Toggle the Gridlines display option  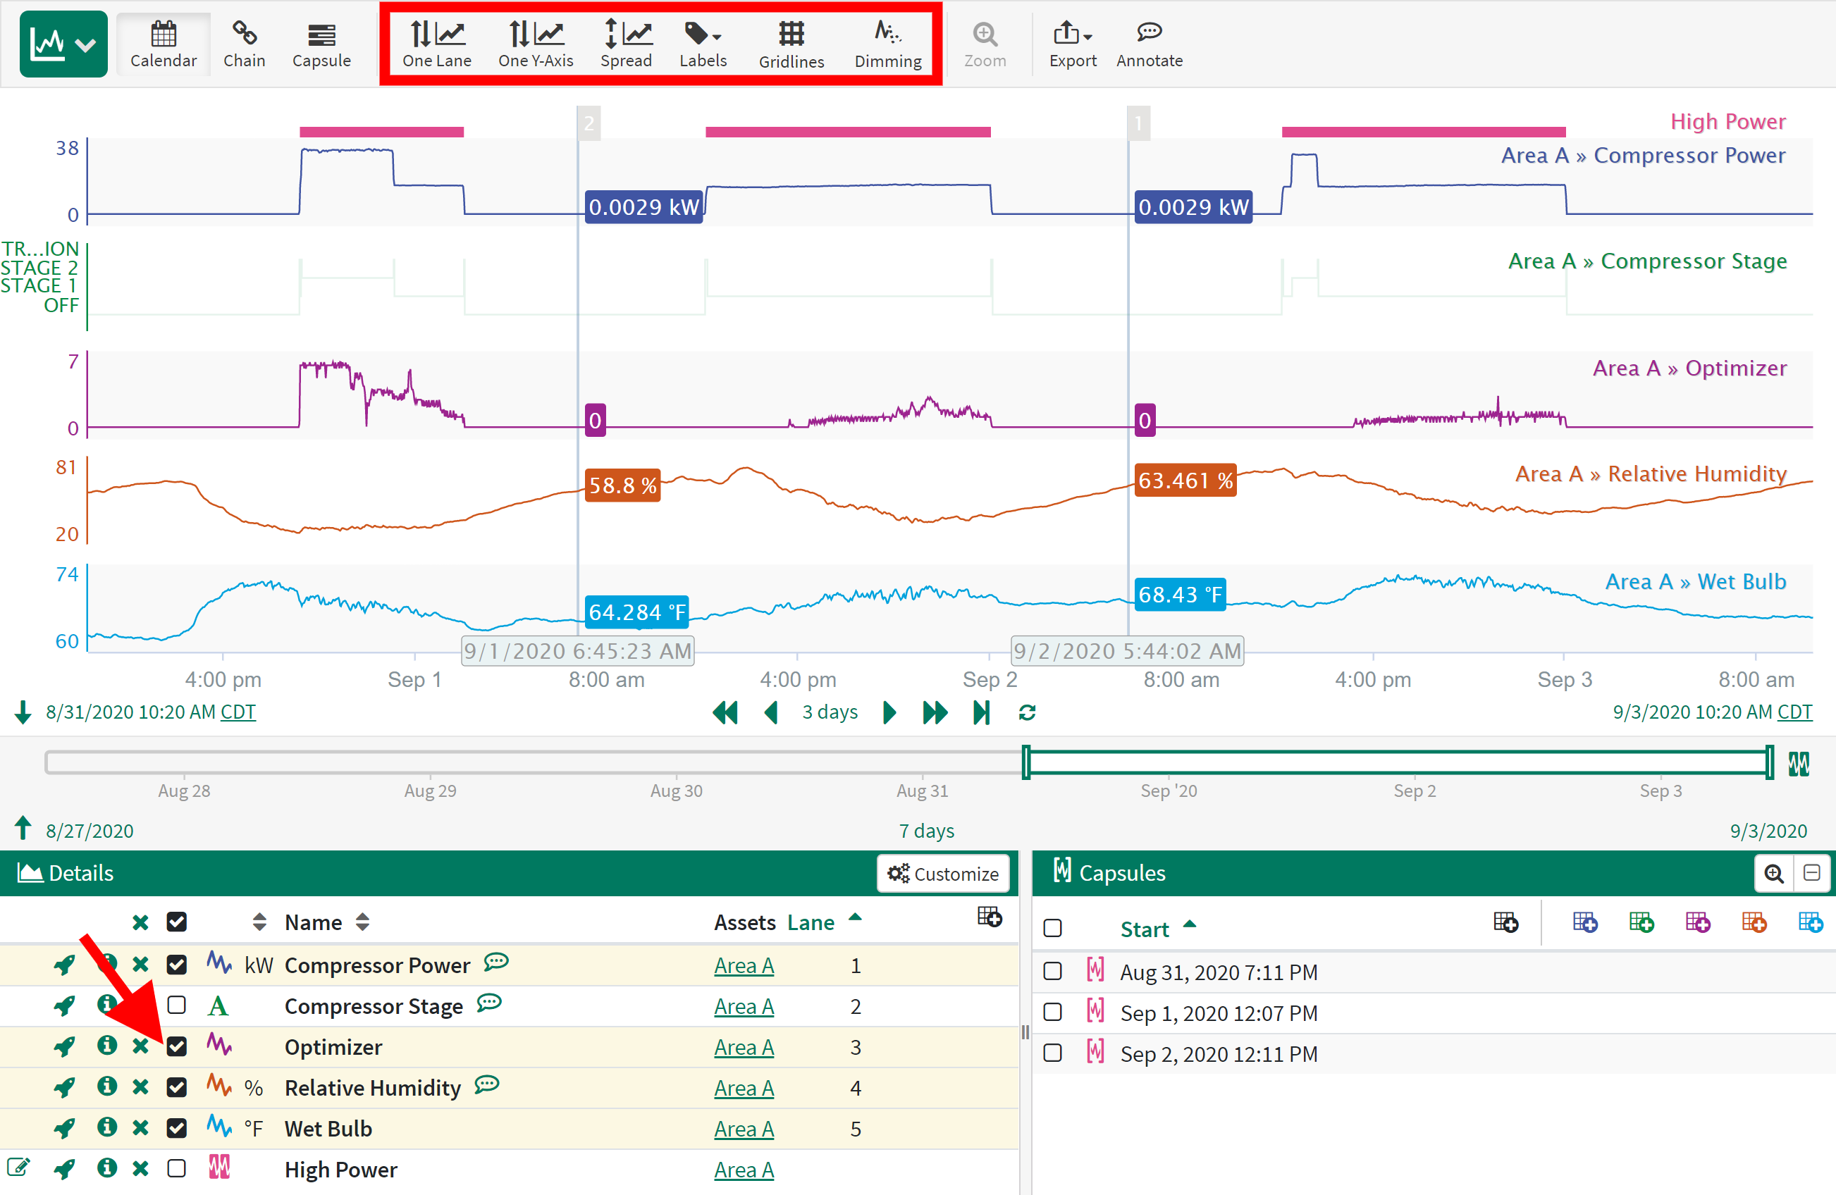point(791,44)
